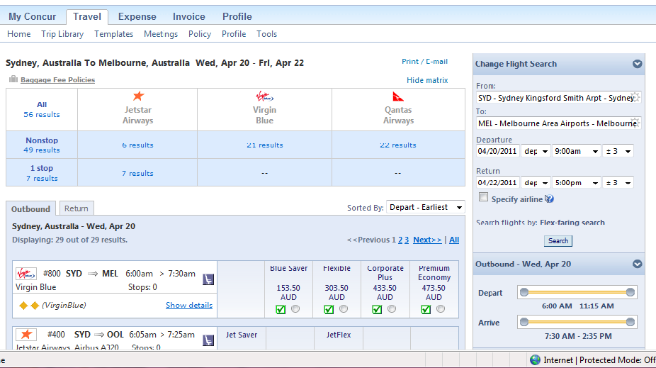This screenshot has width=656, height=368.
Task: Open Baggage Fee Policies link
Action: click(x=57, y=79)
